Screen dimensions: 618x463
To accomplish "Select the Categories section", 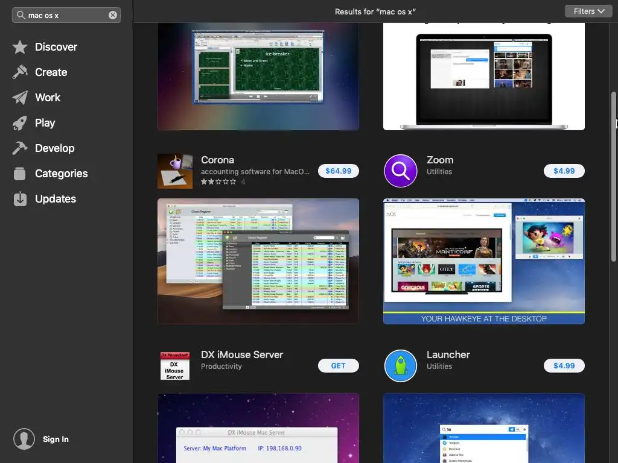I will pos(62,173).
